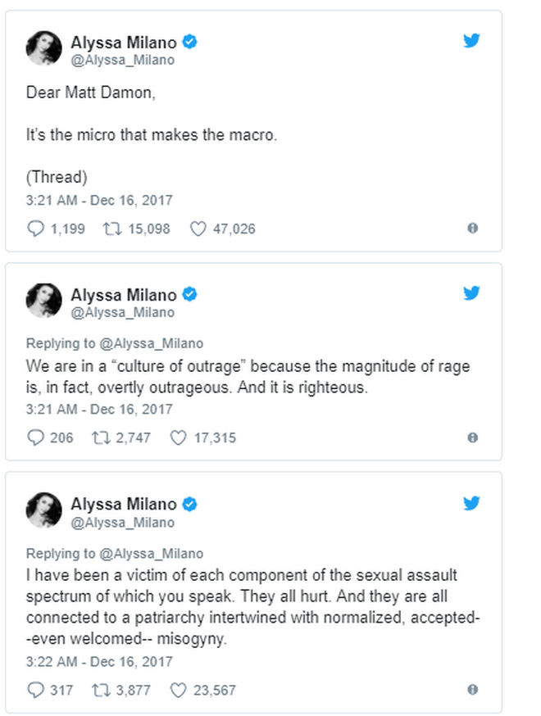
Task: Click the Twitter bird icon on first tweet
Action: point(471,40)
